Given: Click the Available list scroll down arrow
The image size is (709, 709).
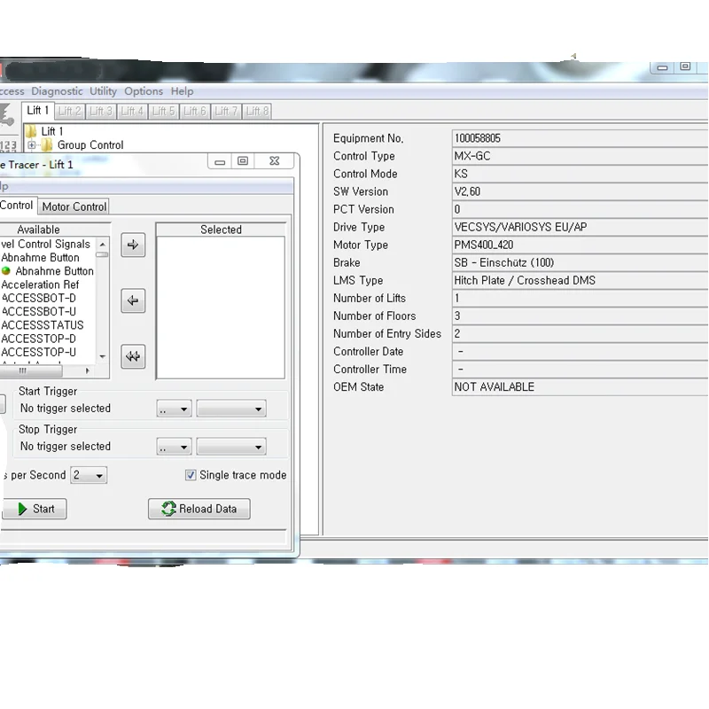Looking at the screenshot, I should (103, 357).
